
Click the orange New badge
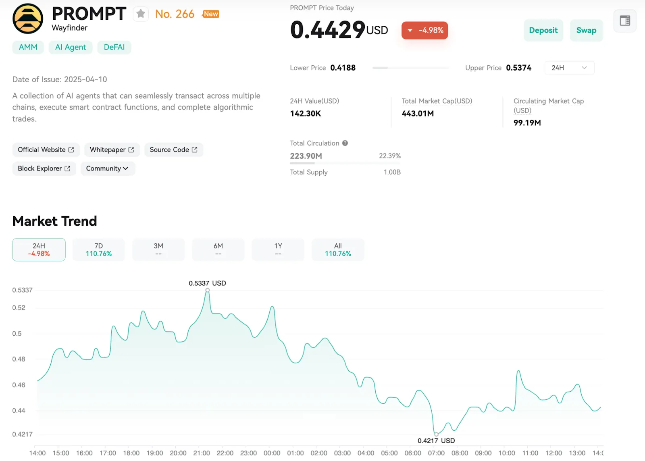[x=210, y=14]
